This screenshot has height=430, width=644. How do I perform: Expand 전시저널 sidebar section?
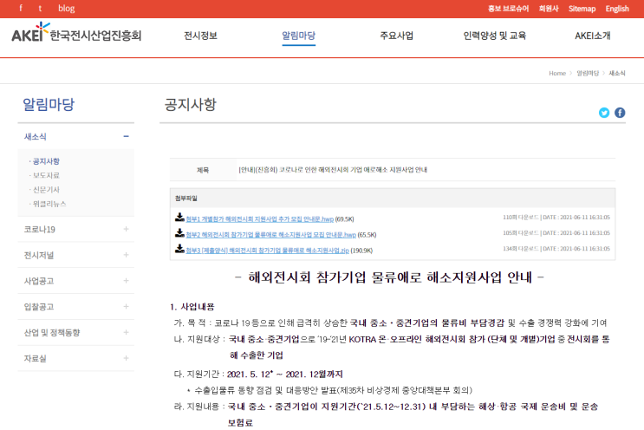click(126, 255)
